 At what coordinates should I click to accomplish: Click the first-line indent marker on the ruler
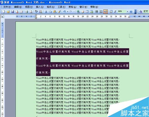point(36,15)
